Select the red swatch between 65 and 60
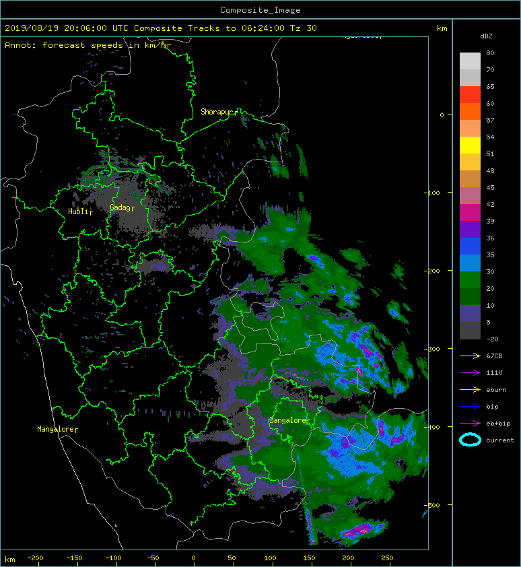Screen dimensions: 521x567 click(x=470, y=95)
